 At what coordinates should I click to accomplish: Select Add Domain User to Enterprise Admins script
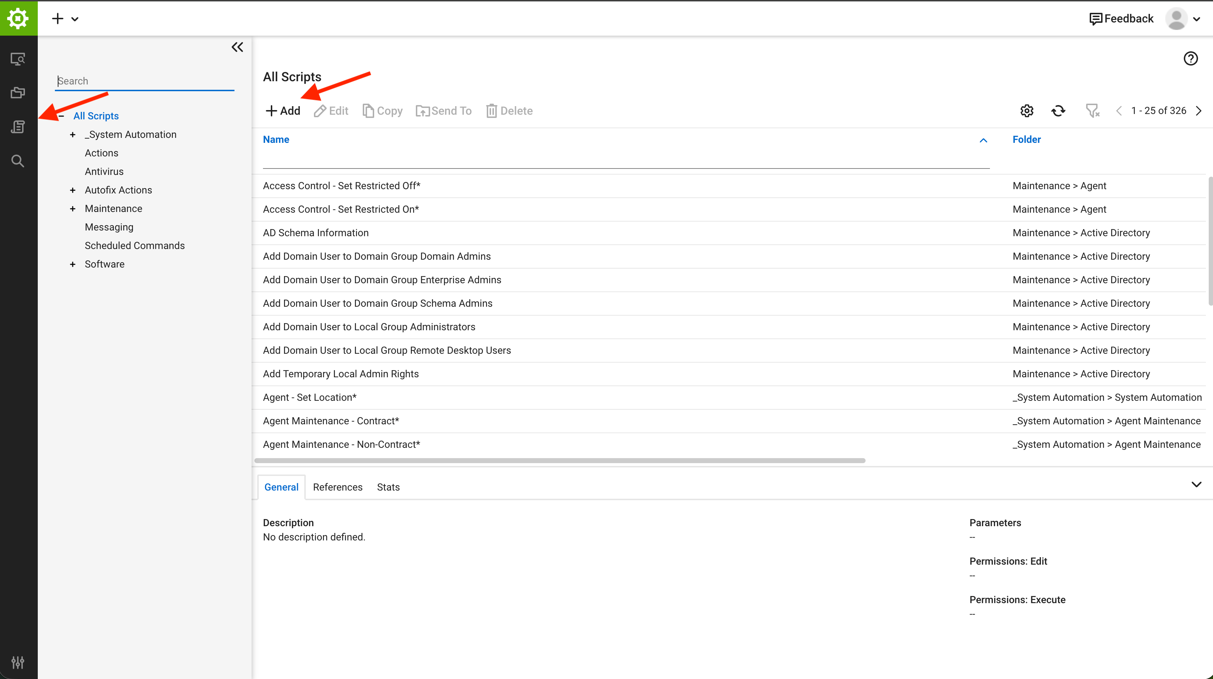728,280
